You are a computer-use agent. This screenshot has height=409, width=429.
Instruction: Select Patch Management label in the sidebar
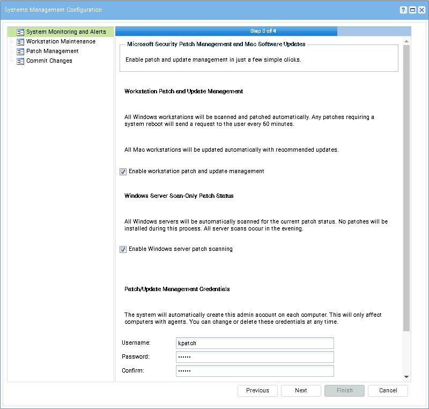coord(53,51)
